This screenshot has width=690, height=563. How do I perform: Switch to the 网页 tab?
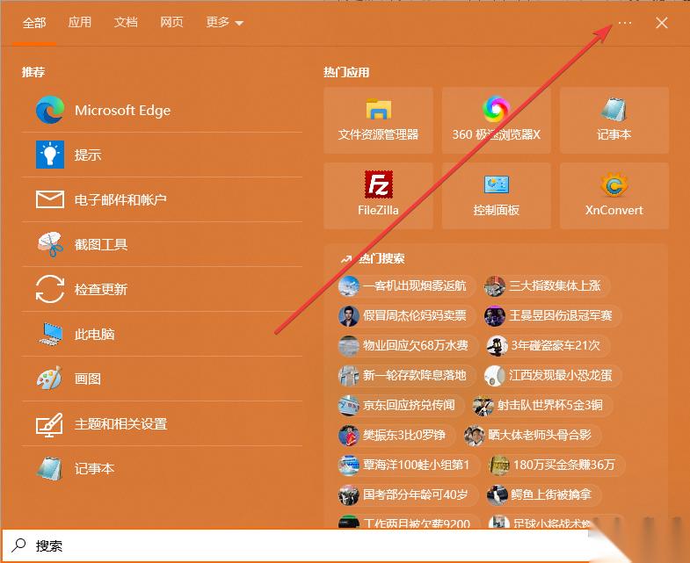pos(171,22)
